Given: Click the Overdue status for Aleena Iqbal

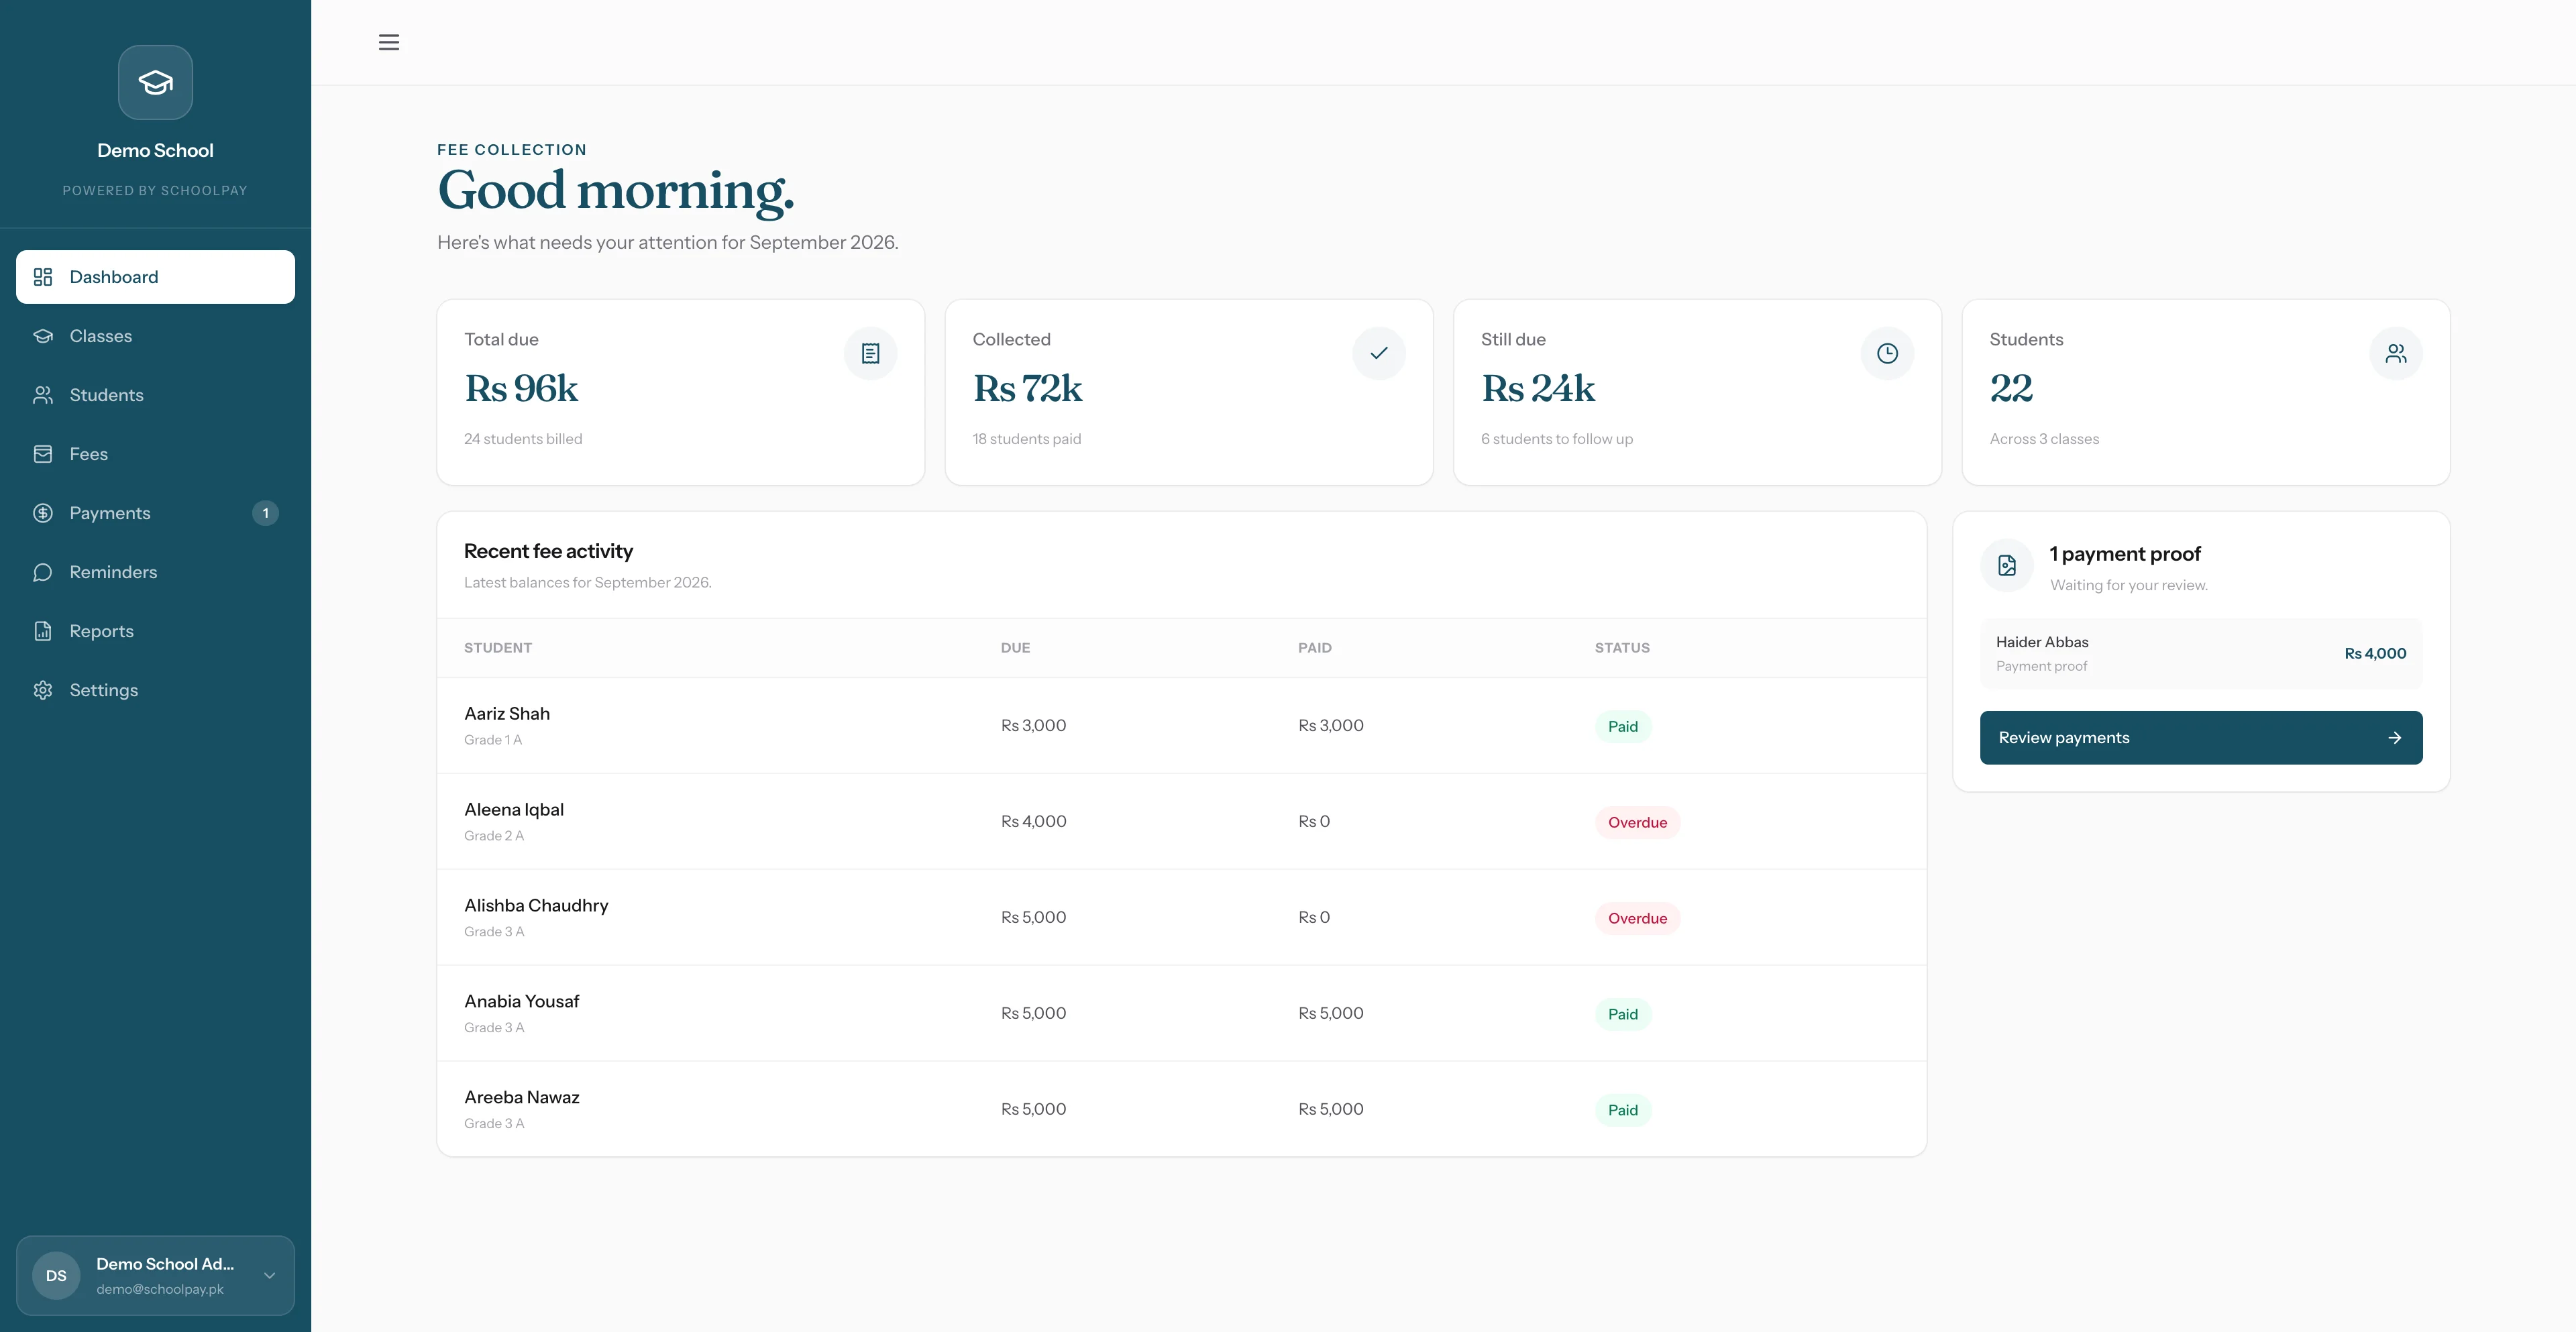Looking at the screenshot, I should [1638, 822].
